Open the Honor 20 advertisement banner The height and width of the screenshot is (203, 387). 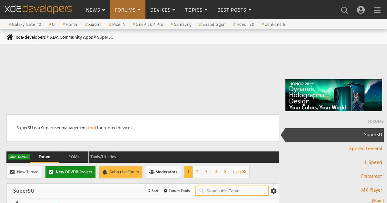334,95
